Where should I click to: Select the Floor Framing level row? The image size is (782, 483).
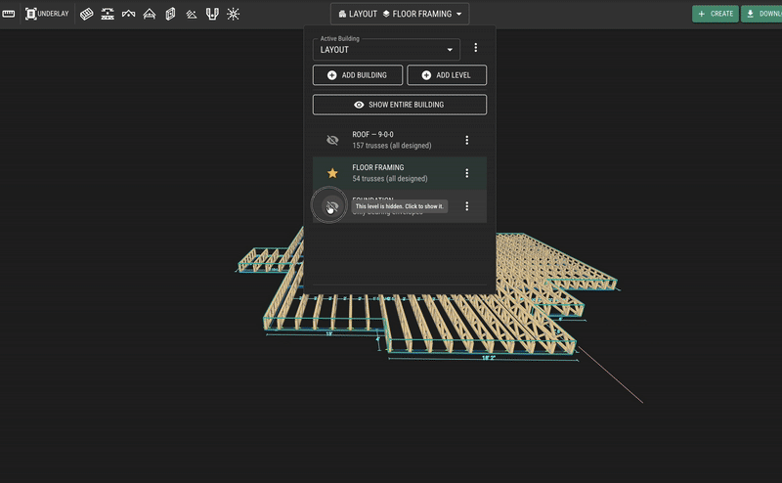400,173
